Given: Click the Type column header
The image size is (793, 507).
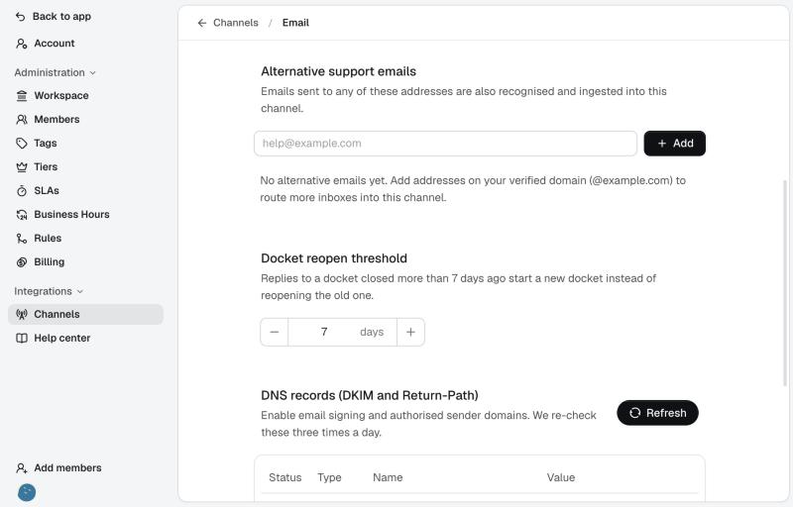Looking at the screenshot, I should 329,477.
